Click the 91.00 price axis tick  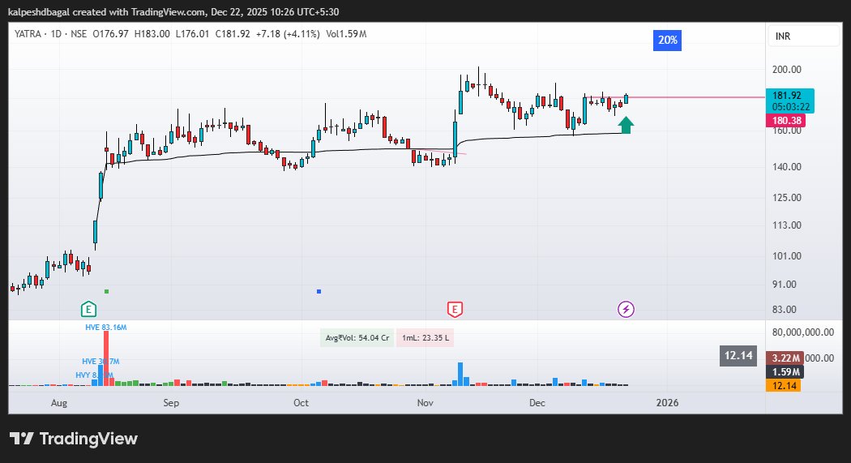pyautogui.click(x=786, y=285)
